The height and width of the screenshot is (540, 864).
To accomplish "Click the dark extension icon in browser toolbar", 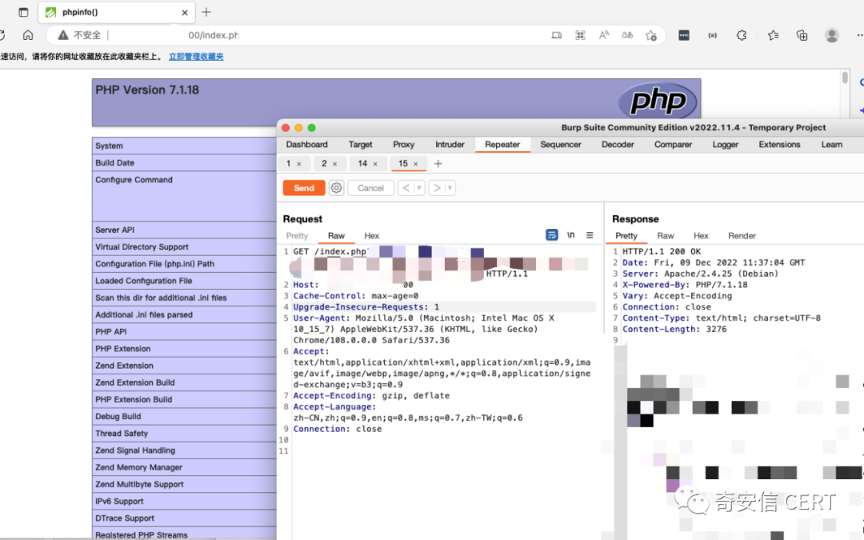I will pyautogui.click(x=684, y=35).
